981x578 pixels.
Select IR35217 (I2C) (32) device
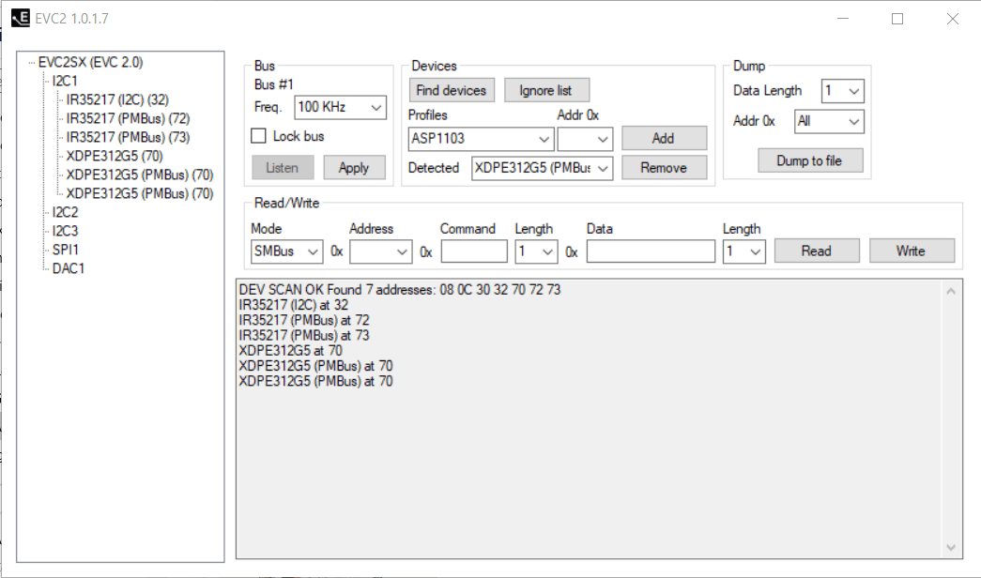[x=117, y=100]
